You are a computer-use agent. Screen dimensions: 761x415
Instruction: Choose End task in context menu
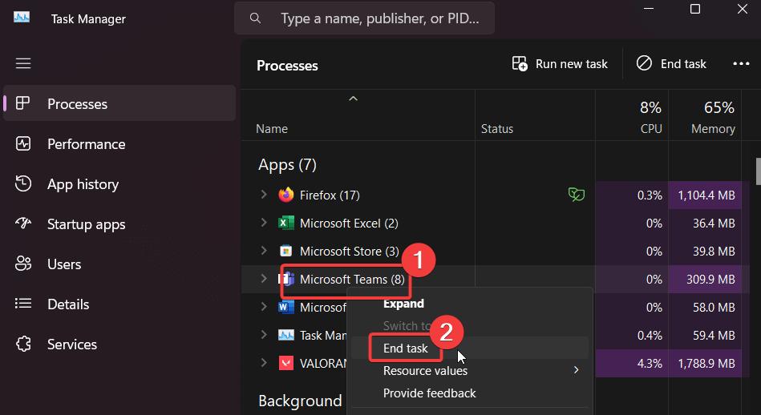click(406, 349)
